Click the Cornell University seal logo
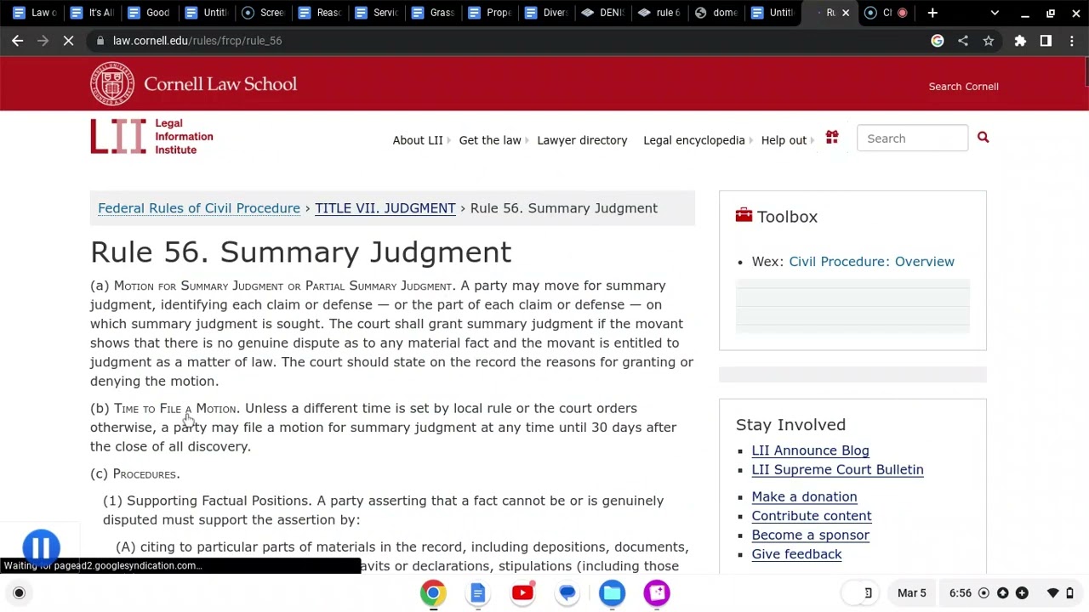 (x=112, y=83)
